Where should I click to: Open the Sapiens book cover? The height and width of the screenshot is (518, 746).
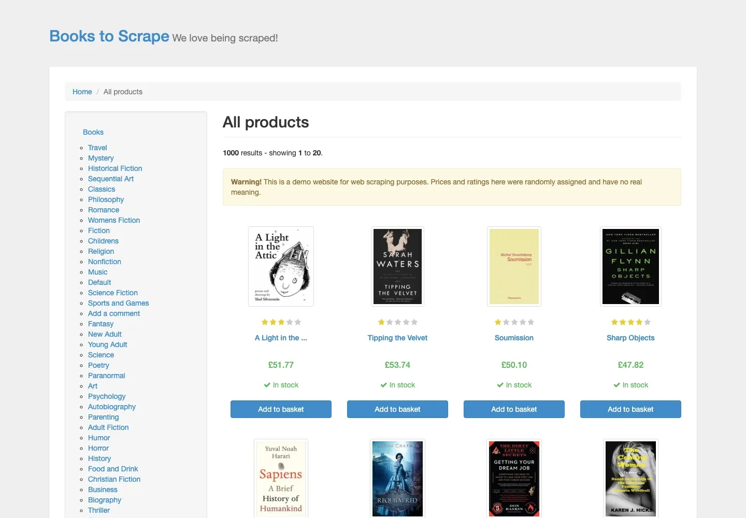[x=281, y=478]
